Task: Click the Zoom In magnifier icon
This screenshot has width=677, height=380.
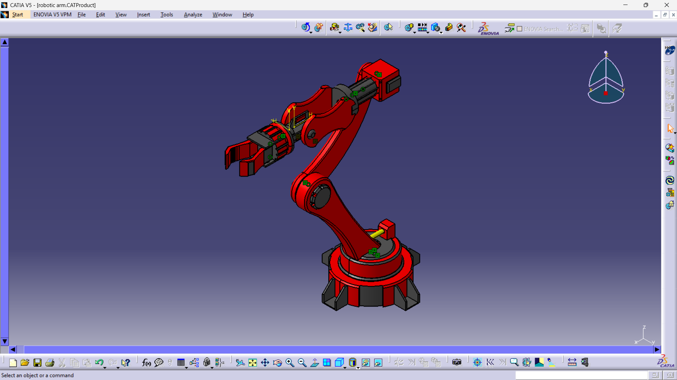Action: click(x=290, y=362)
